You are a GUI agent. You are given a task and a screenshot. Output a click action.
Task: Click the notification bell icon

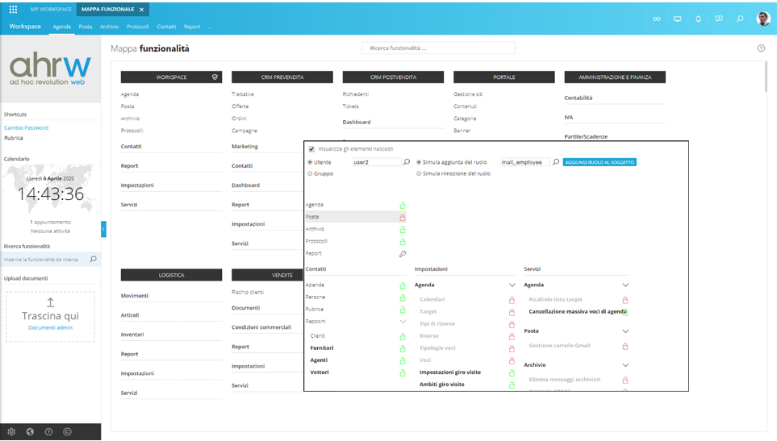pyautogui.click(x=698, y=19)
